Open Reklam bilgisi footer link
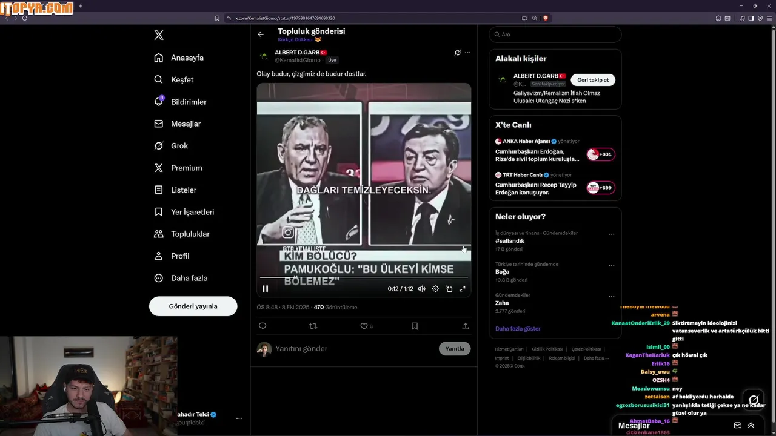The width and height of the screenshot is (776, 436). (x=562, y=358)
